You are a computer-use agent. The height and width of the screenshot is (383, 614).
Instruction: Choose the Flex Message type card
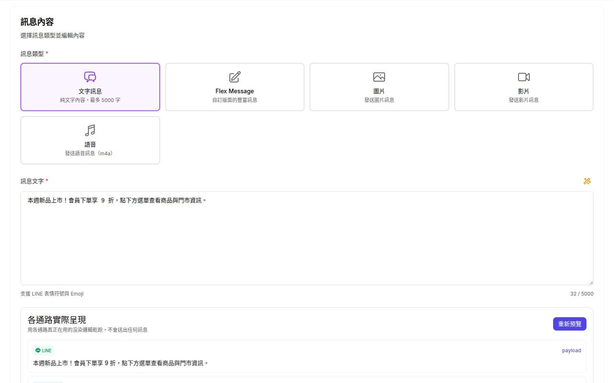coord(235,87)
